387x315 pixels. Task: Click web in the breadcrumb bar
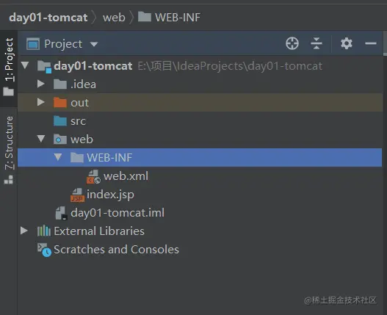pos(114,18)
